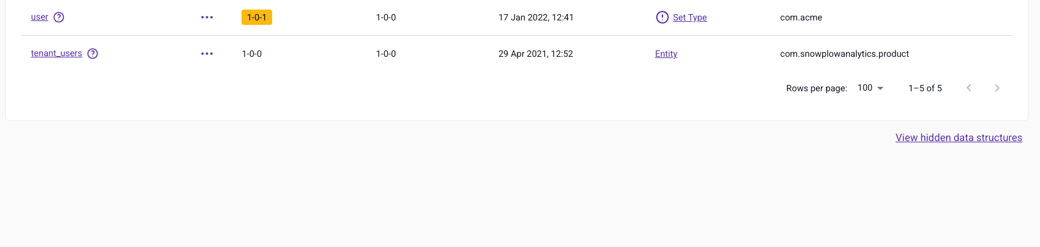The width and height of the screenshot is (1040, 247).
Task: View hidden data structures
Action: pyautogui.click(x=959, y=138)
